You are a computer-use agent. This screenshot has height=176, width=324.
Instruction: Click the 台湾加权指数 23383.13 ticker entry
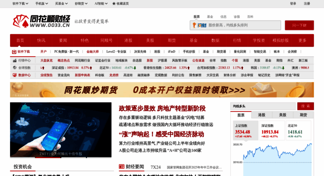(220, 67)
